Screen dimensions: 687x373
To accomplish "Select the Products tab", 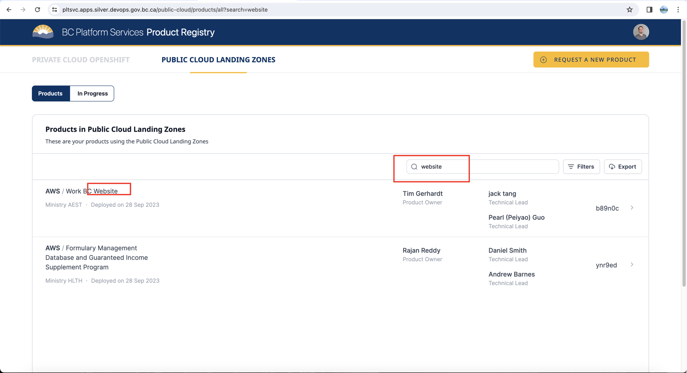I will tap(51, 93).
